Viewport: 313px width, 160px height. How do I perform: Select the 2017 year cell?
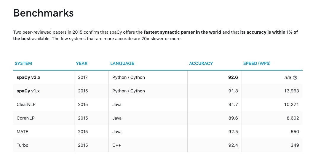point(83,77)
